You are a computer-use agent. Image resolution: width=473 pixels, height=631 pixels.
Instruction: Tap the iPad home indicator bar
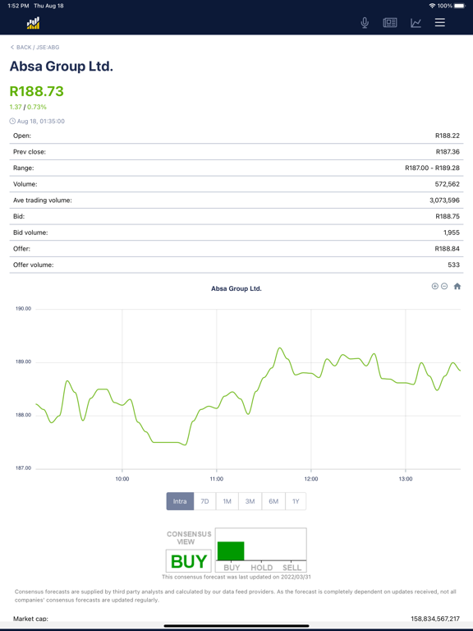pos(236,626)
